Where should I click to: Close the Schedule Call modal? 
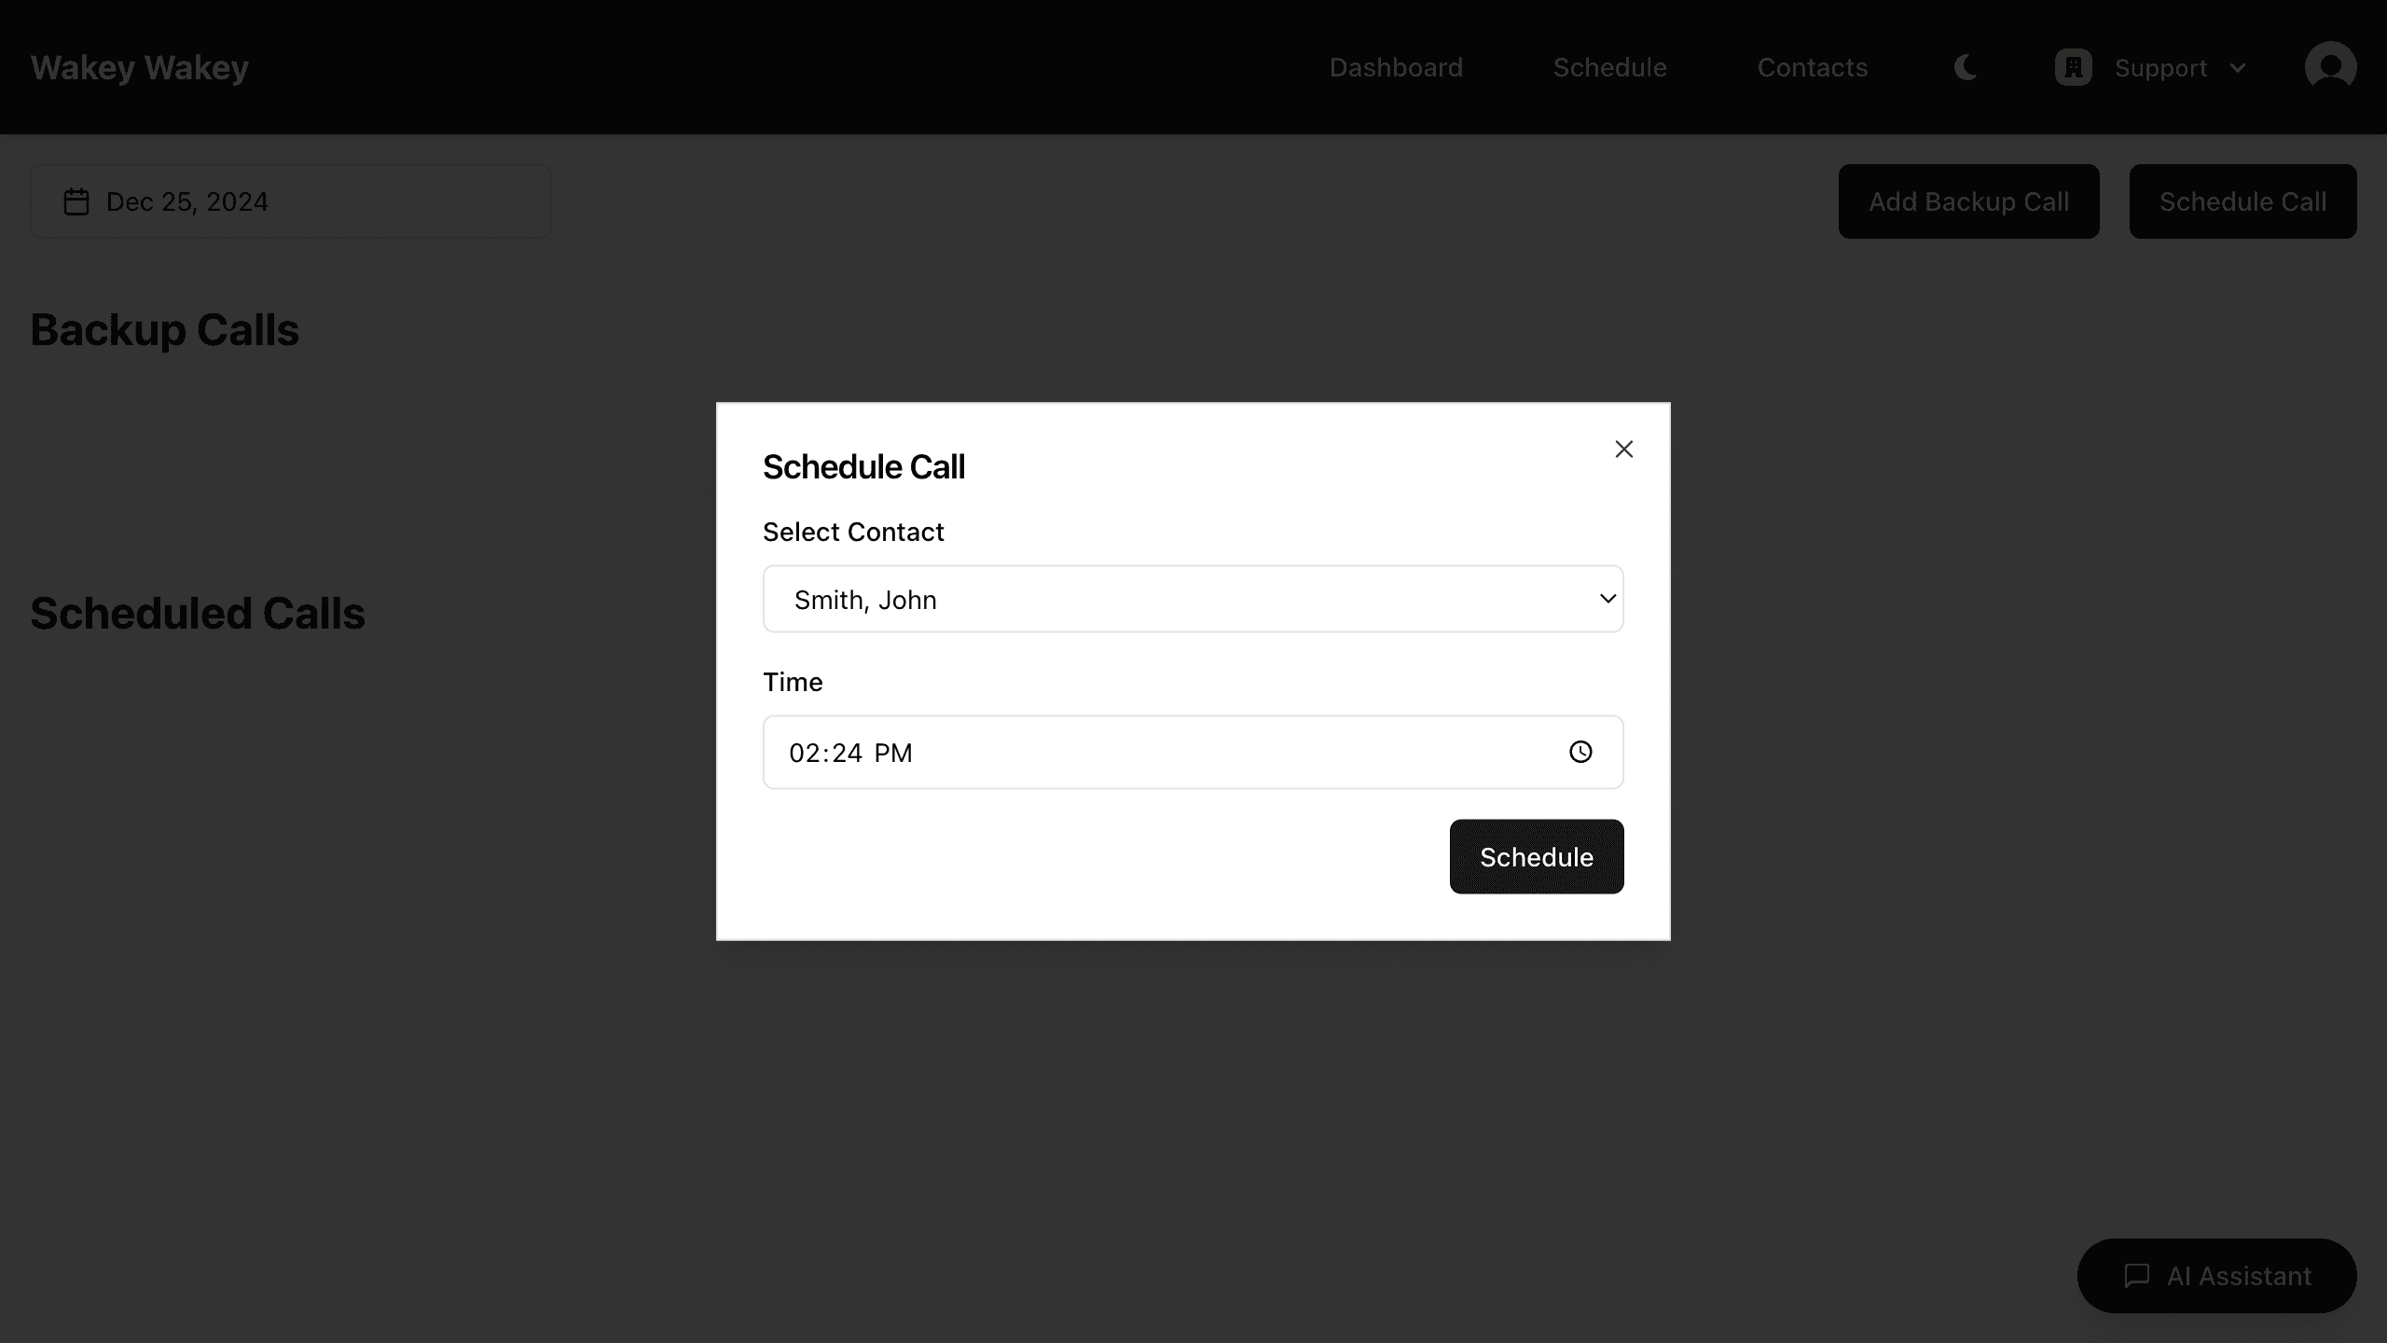(1623, 450)
